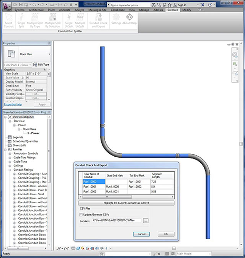Open Greenlee About/Help icon
The height and width of the screenshot is (258, 245).
coord(129,19)
